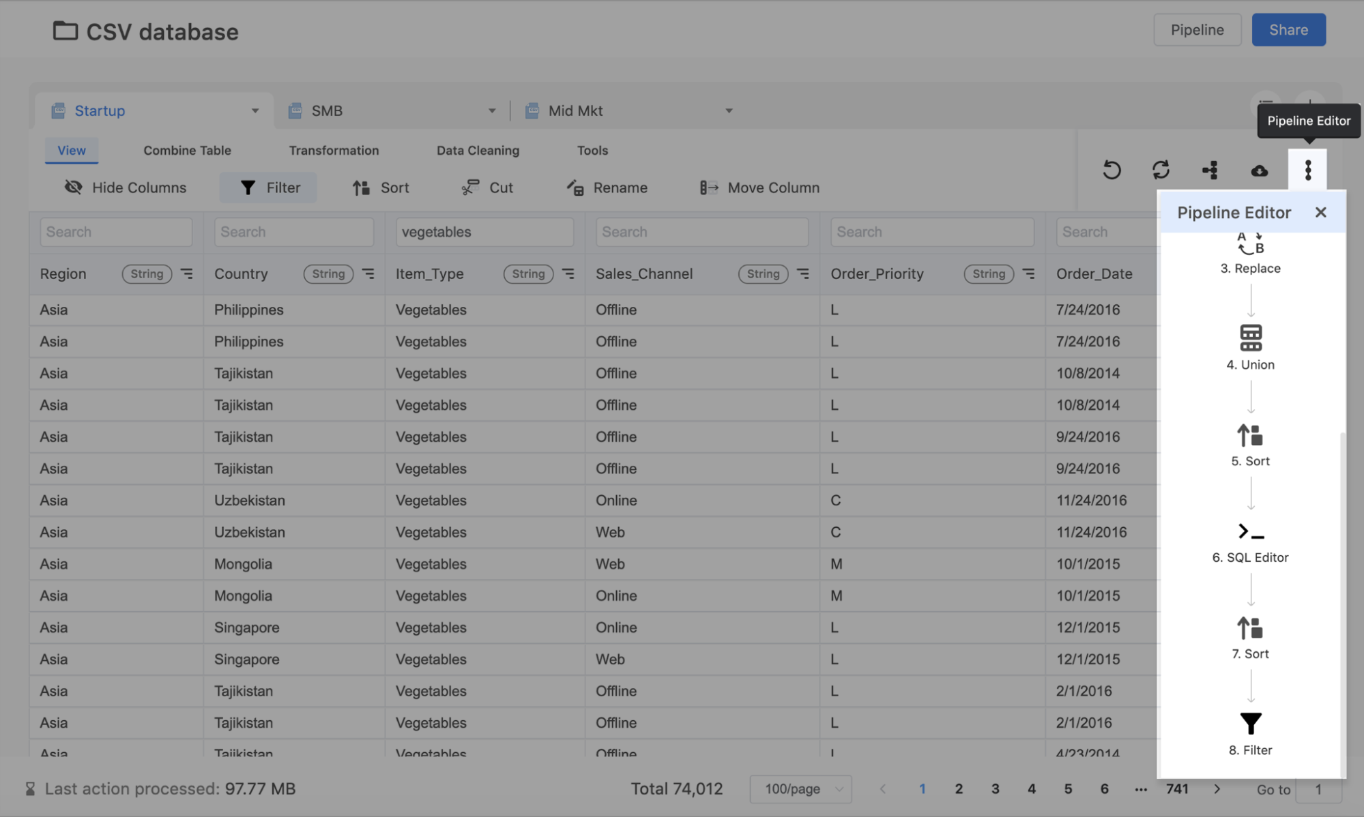Click the Filter tool
The height and width of the screenshot is (817, 1364).
268,188
